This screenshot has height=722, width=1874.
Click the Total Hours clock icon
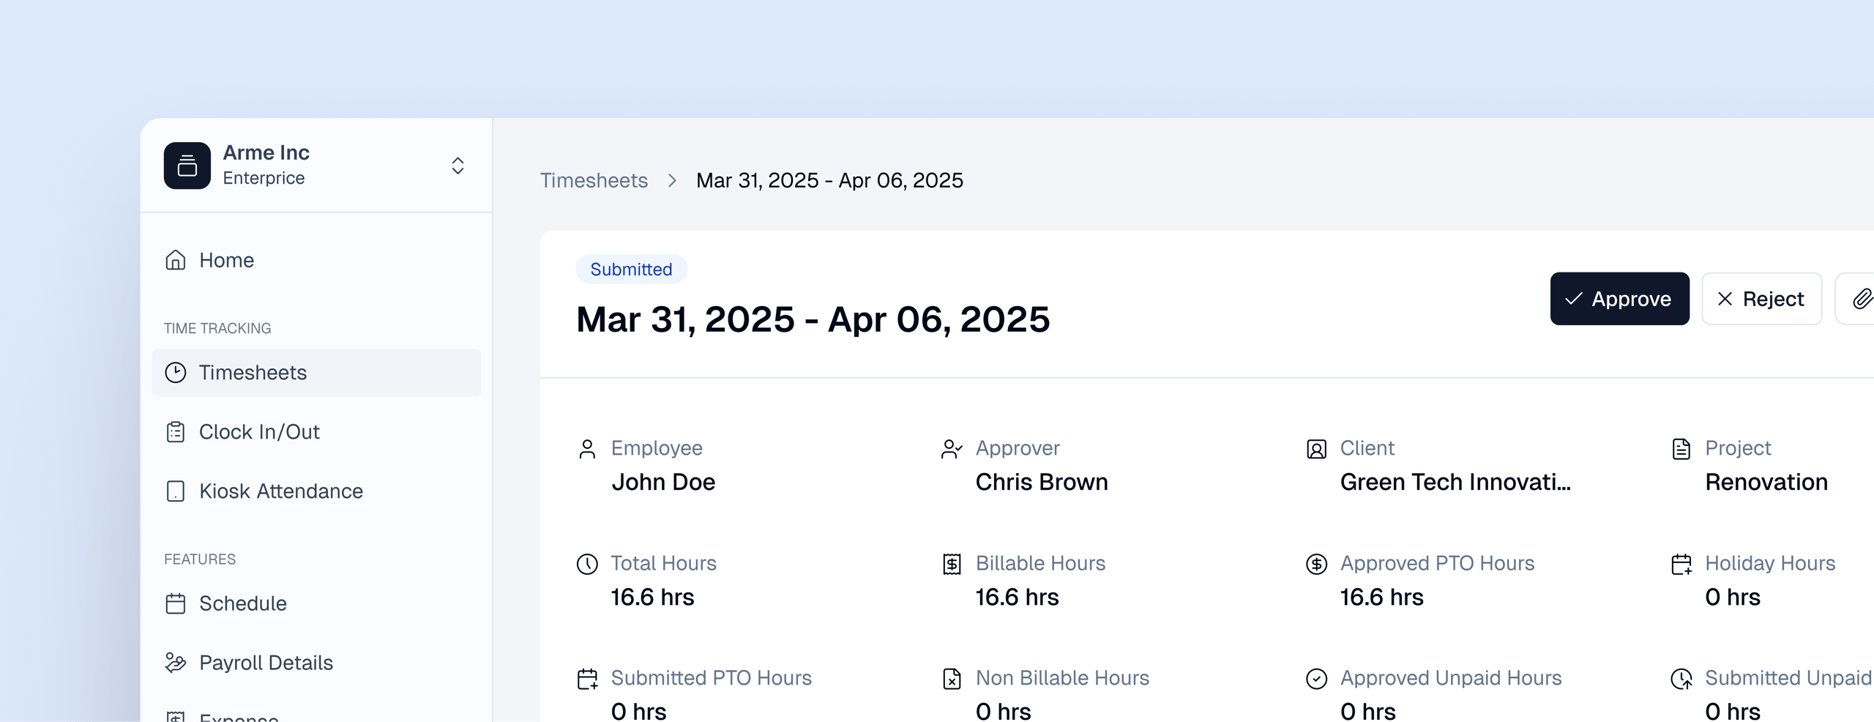tap(587, 564)
